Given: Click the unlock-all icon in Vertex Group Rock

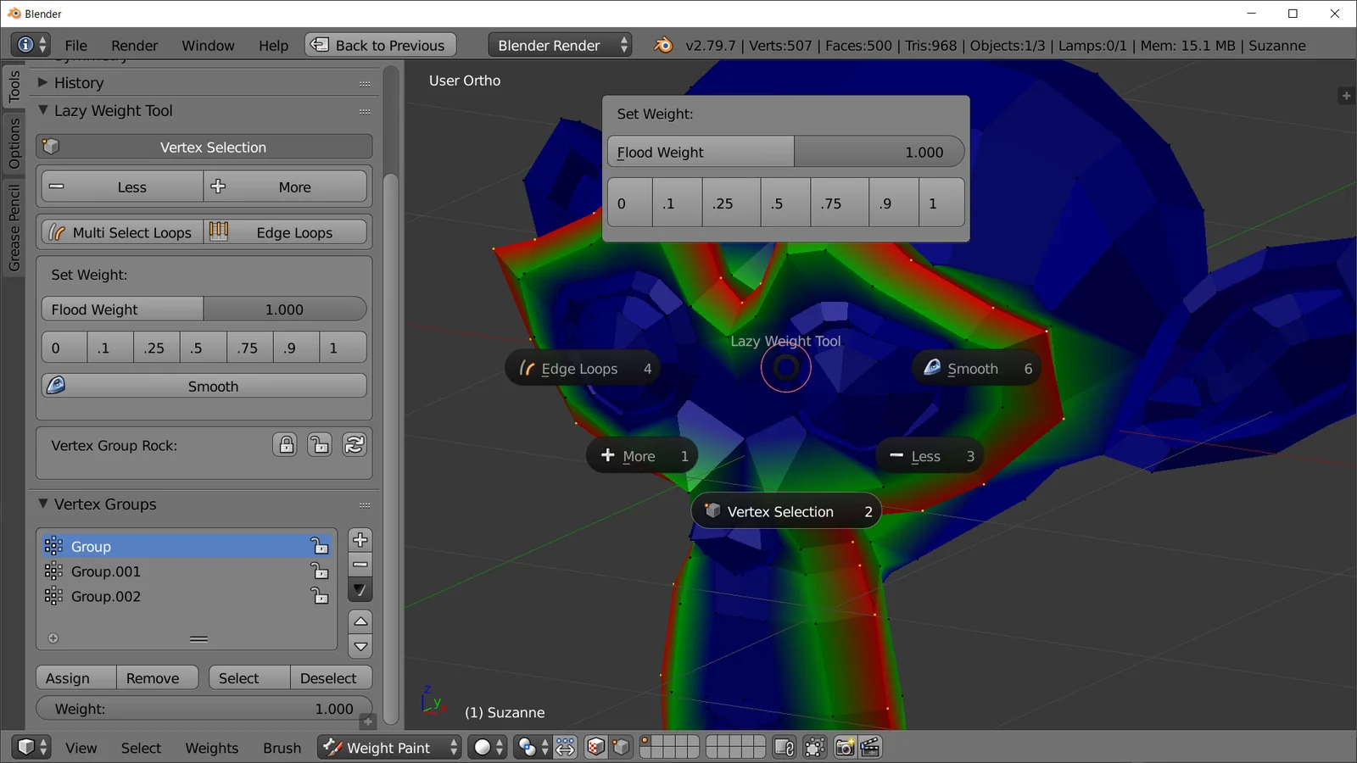Looking at the screenshot, I should [319, 444].
